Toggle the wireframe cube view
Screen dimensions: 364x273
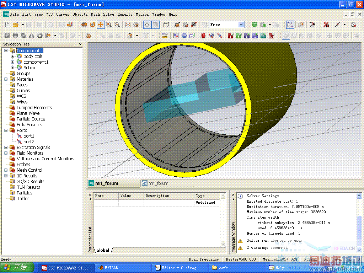tap(166, 25)
